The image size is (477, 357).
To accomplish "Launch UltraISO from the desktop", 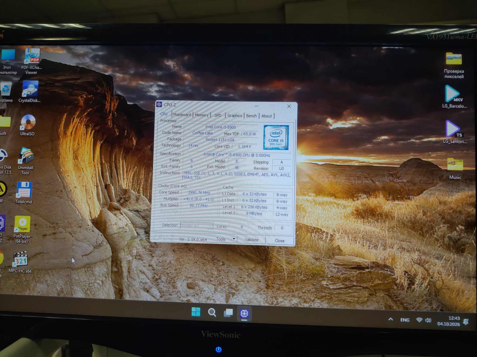I will (x=28, y=125).
